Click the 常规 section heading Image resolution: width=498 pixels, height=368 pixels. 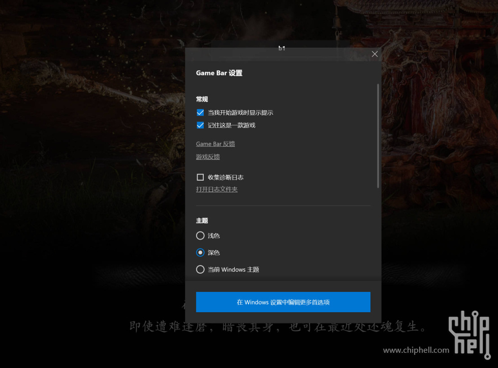(202, 99)
